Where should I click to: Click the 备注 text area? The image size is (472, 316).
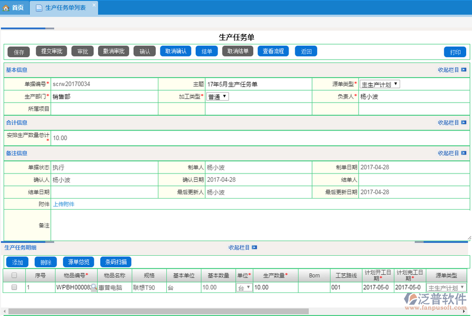point(261,225)
